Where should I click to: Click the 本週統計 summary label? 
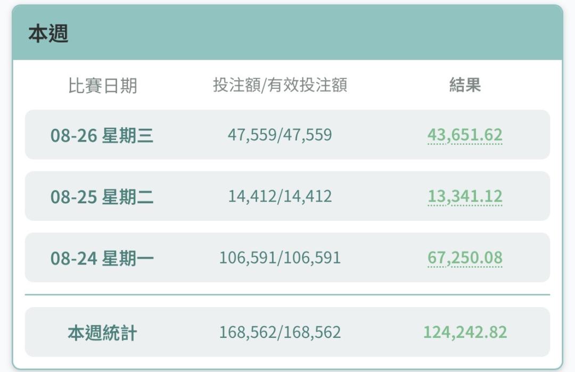tap(102, 333)
